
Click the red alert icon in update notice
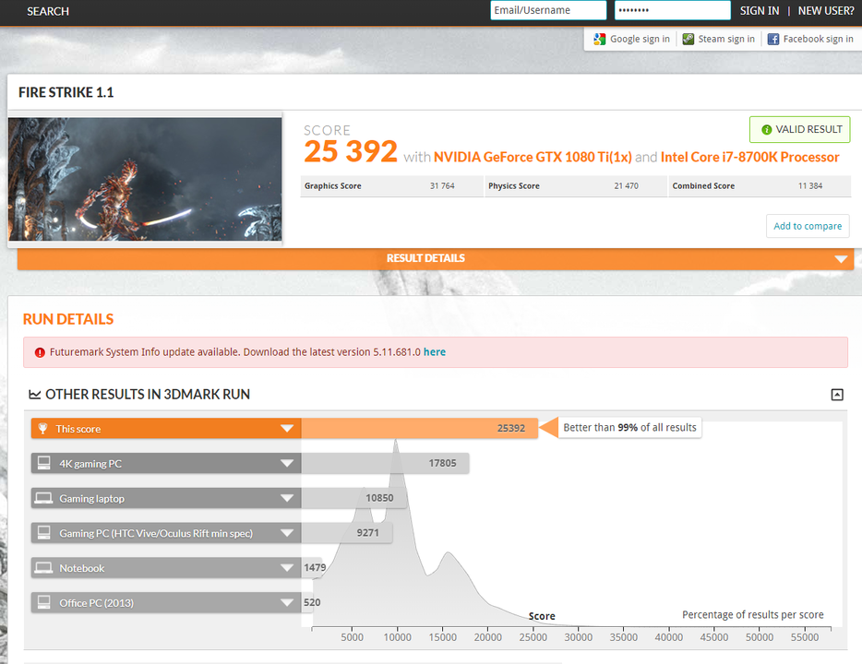[x=40, y=352]
